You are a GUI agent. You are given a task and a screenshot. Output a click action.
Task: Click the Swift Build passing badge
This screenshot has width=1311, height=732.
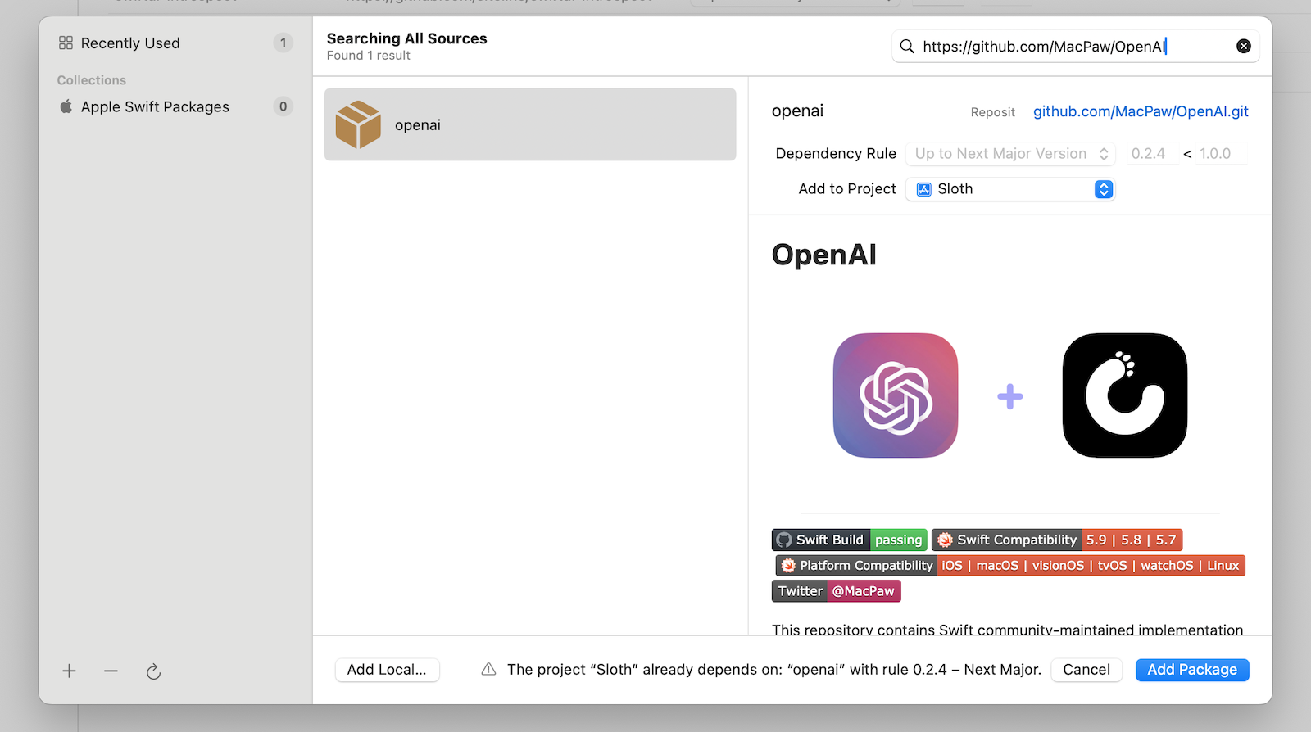click(x=850, y=540)
